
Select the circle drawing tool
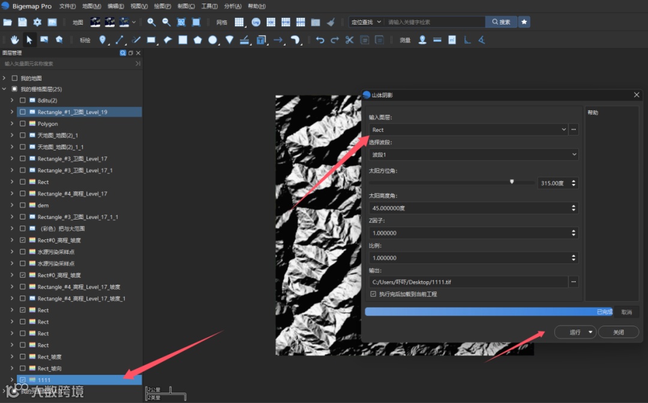[212, 40]
